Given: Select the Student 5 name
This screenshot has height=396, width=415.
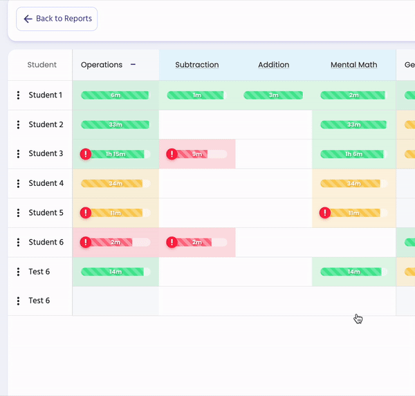Looking at the screenshot, I should pyautogui.click(x=46, y=212).
